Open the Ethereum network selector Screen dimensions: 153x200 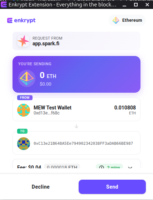(x=127, y=20)
